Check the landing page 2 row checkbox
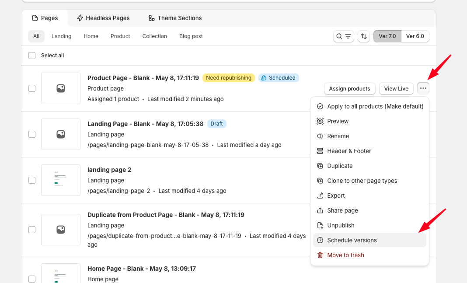 pos(32,180)
